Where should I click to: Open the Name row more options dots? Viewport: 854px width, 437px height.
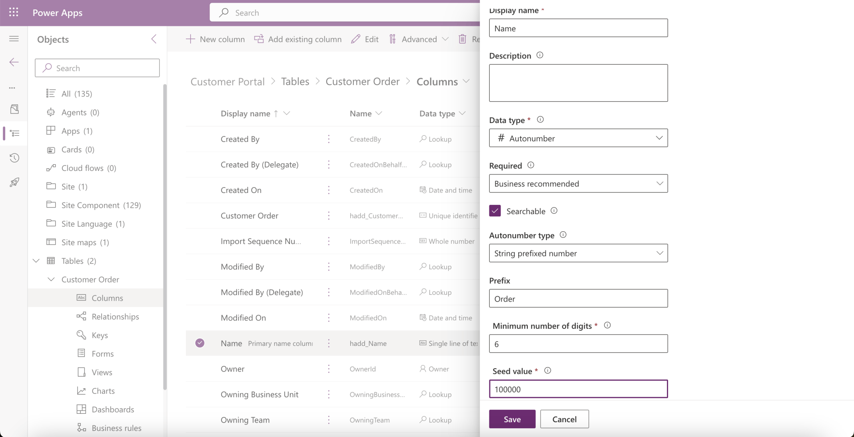pyautogui.click(x=329, y=343)
